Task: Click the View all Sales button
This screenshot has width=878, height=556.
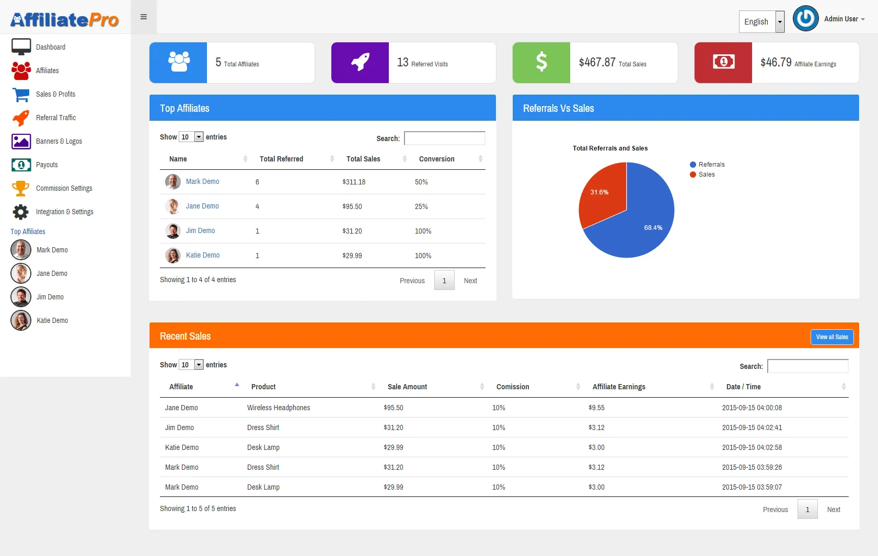Action: (x=832, y=337)
